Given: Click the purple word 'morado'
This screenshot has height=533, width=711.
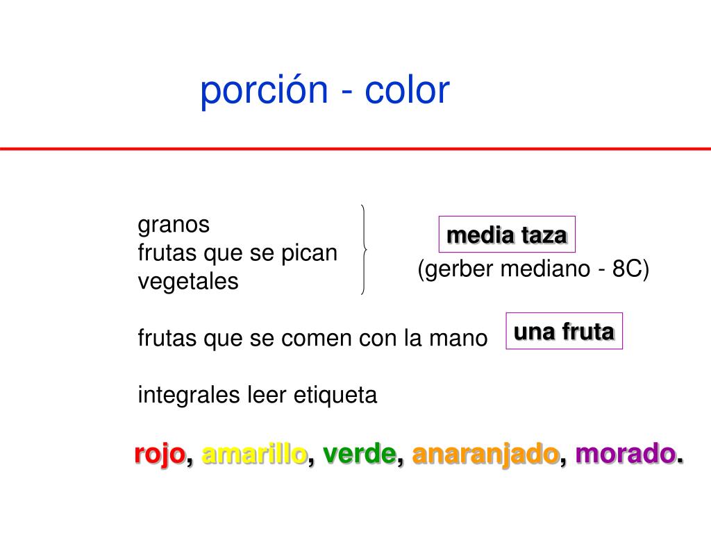Looking at the screenshot, I should [x=626, y=454].
